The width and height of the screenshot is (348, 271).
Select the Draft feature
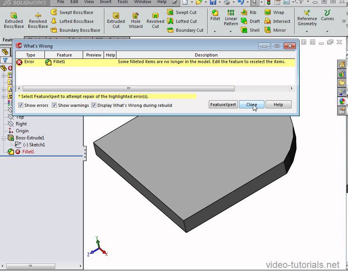(250, 21)
